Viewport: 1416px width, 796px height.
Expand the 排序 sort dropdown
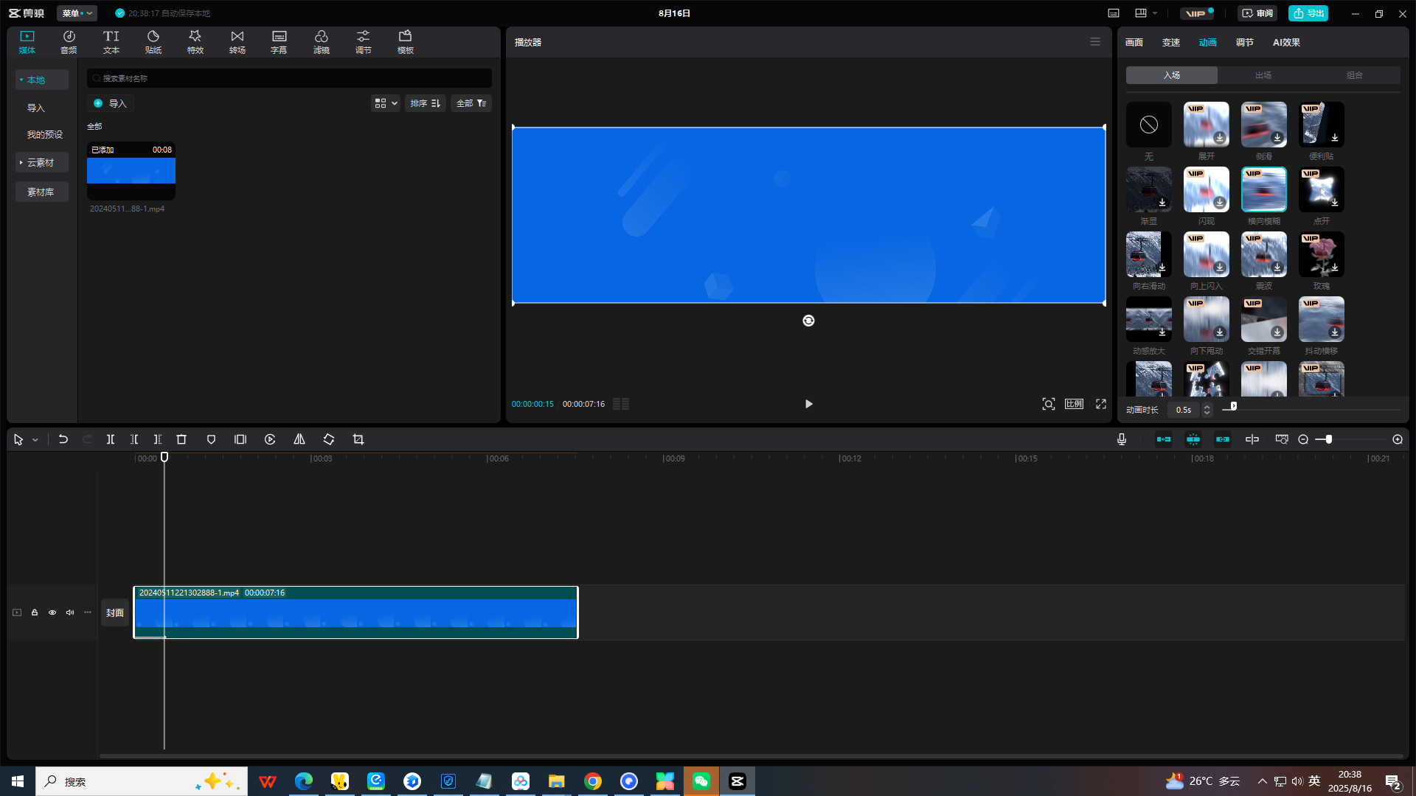(425, 103)
